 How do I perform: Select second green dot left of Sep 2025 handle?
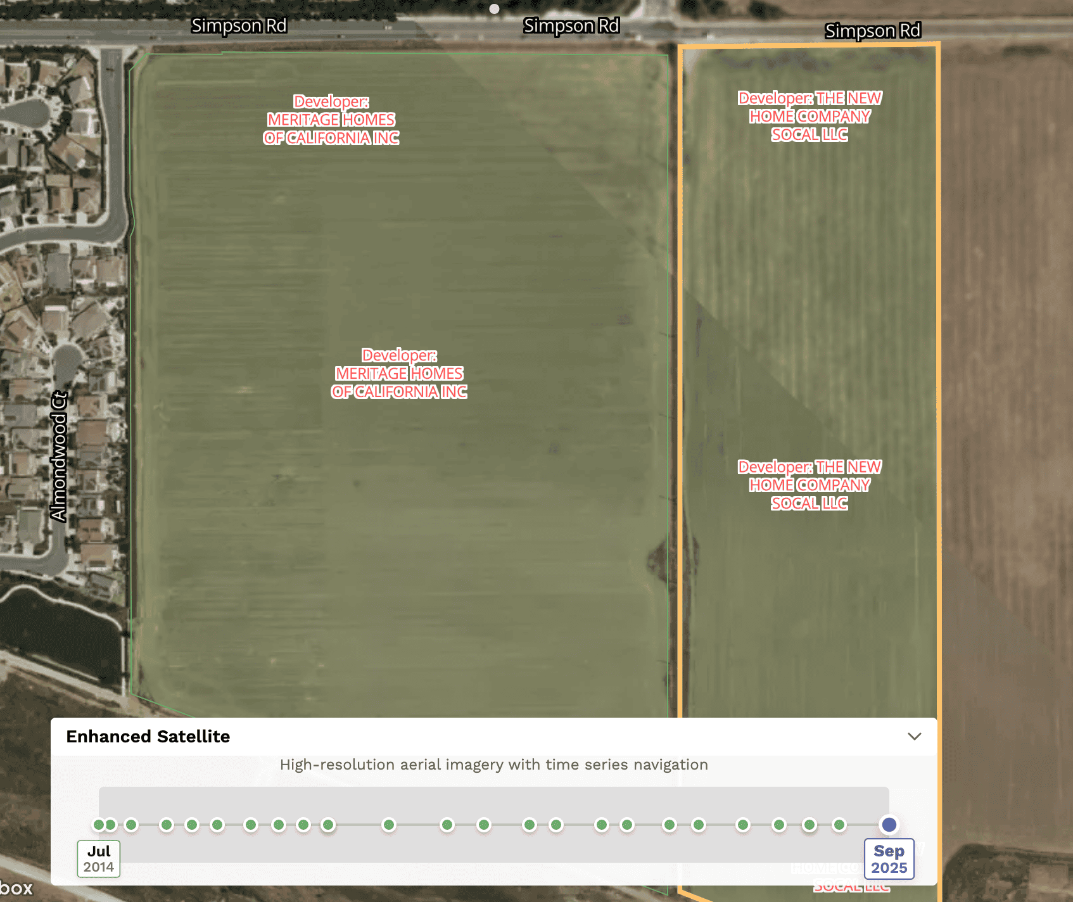tap(809, 825)
